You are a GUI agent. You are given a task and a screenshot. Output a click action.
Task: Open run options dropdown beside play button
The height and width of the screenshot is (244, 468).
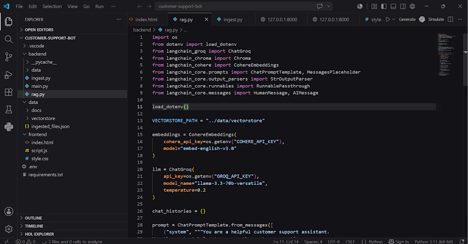(394, 20)
